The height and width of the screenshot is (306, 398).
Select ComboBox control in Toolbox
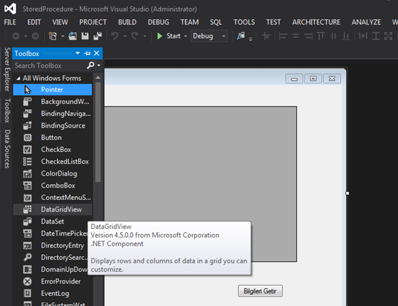click(x=53, y=186)
